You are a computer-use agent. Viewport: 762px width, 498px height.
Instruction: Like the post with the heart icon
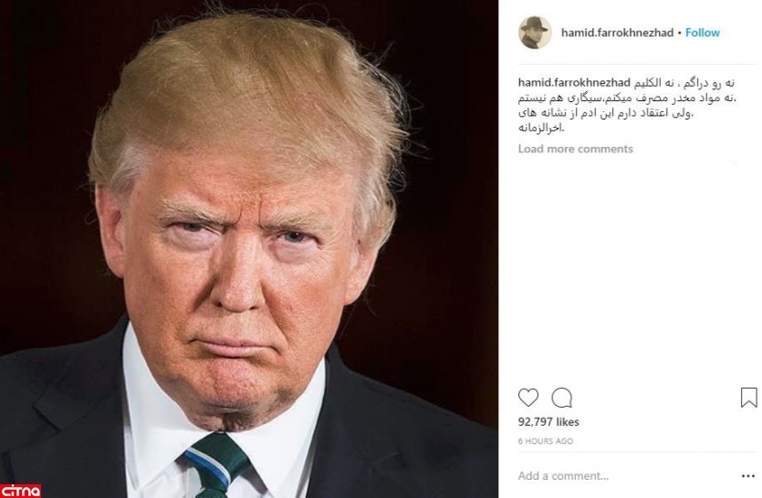click(x=528, y=398)
